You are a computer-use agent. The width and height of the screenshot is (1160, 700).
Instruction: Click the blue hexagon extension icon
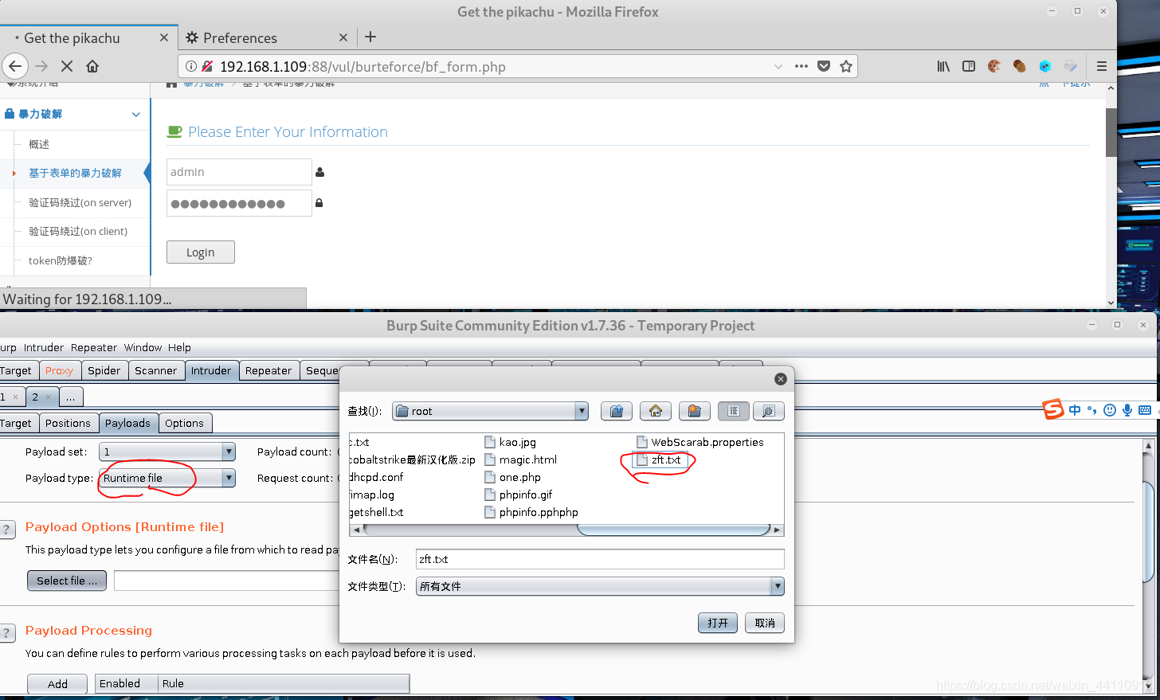click(1045, 66)
